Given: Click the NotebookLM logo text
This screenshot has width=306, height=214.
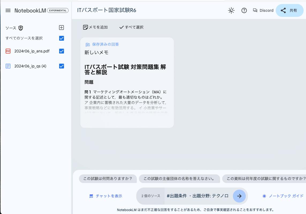Looking at the screenshot, I should tap(30, 10).
